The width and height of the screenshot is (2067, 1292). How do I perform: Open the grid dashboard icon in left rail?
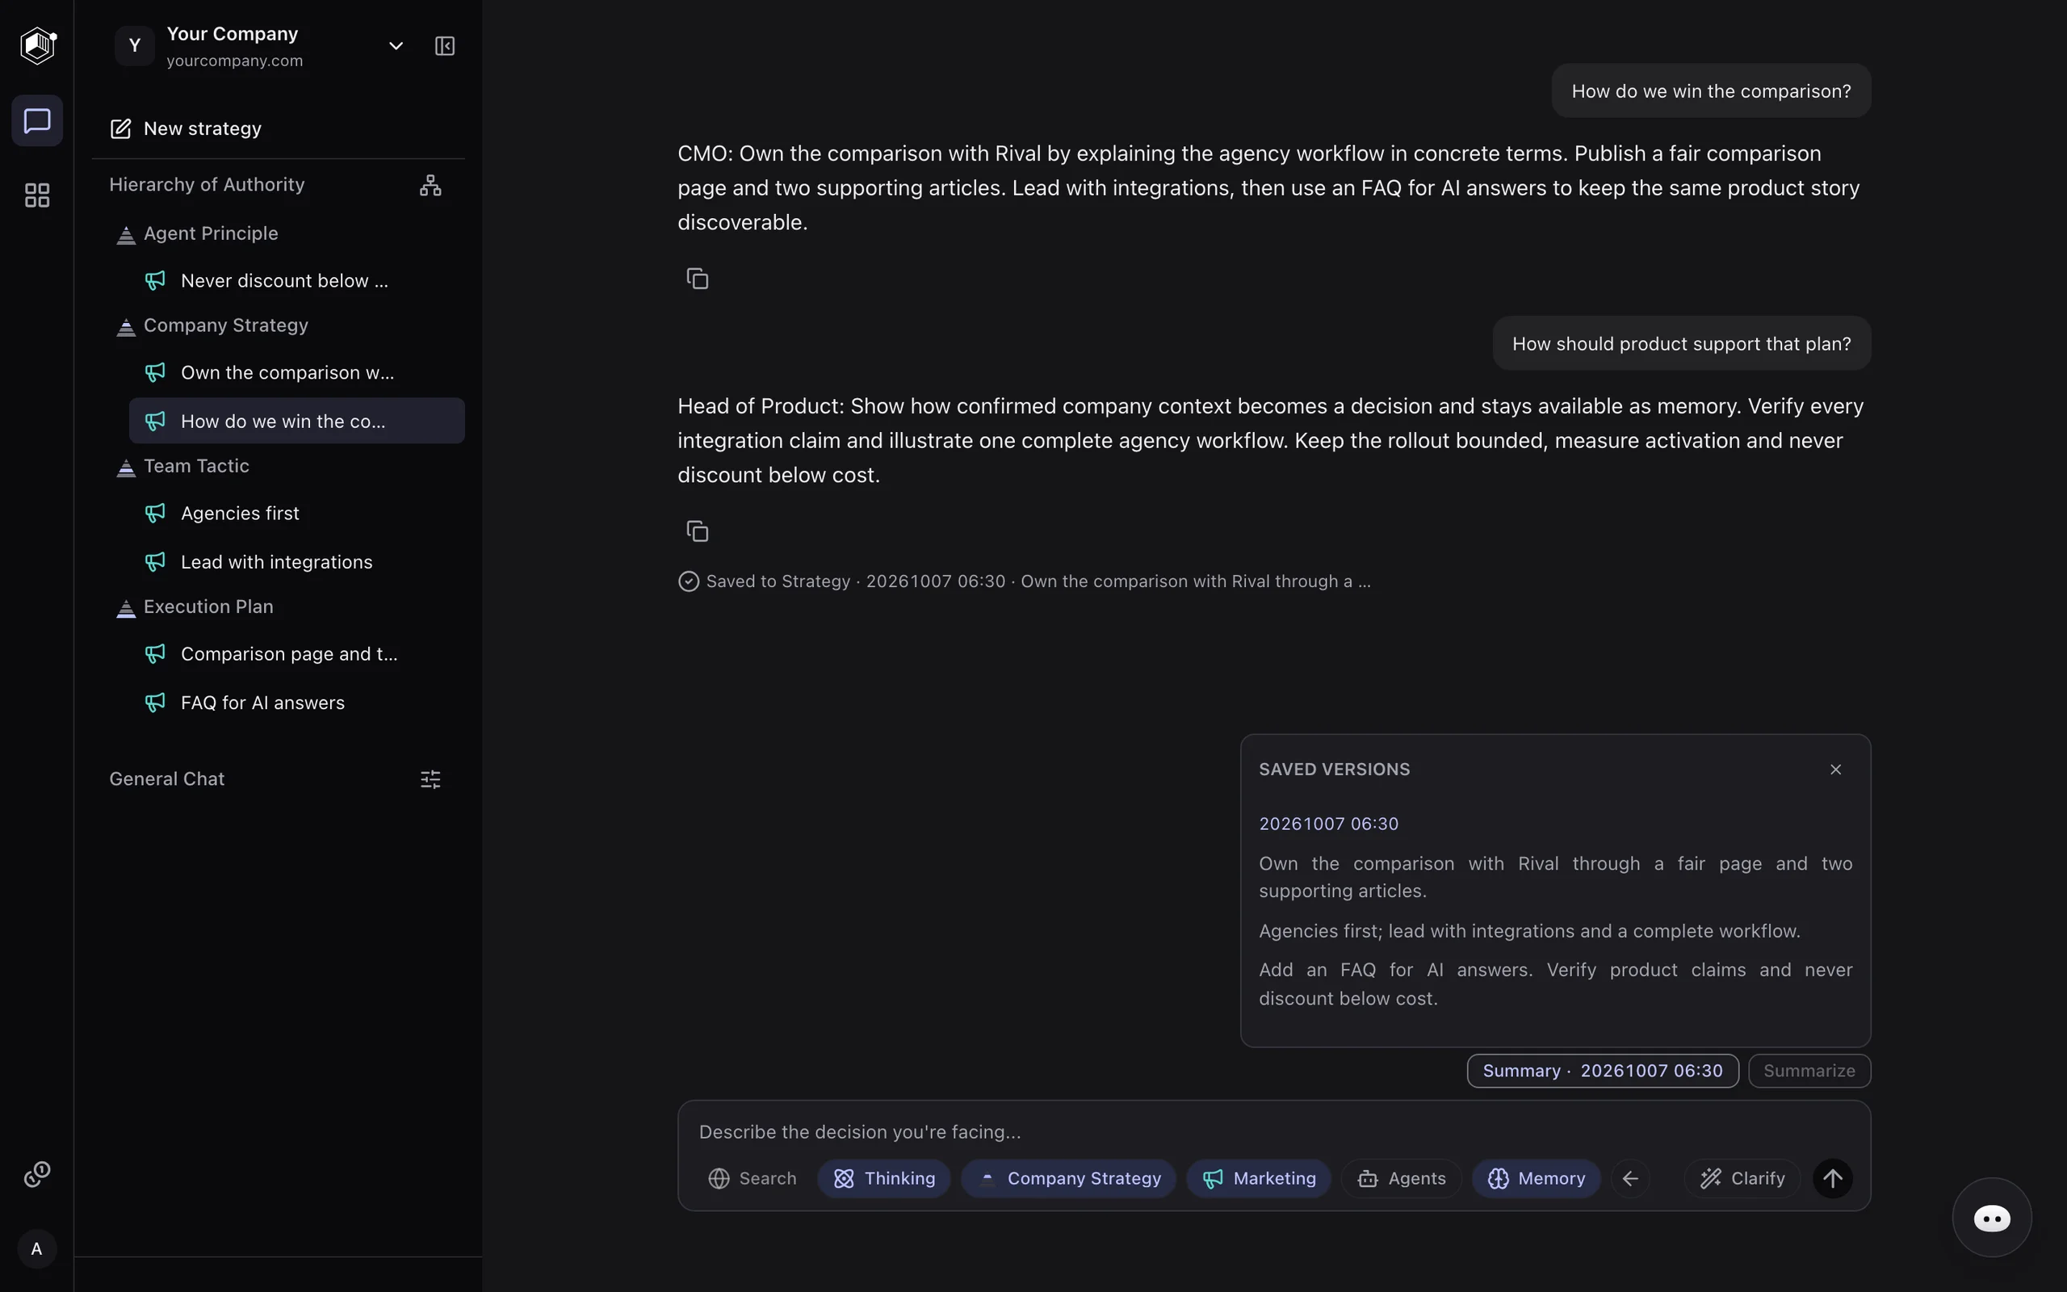[x=36, y=195]
